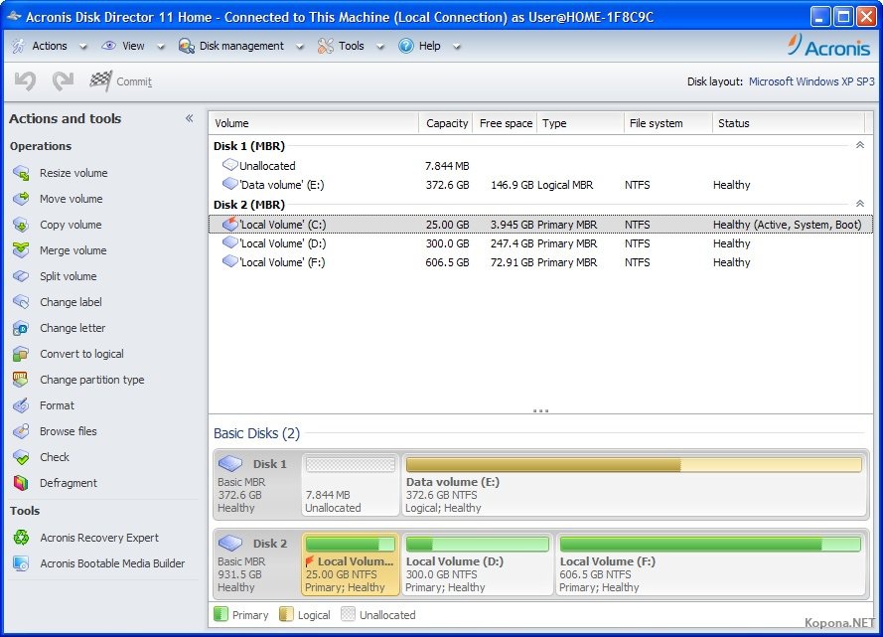Click the Commit button
This screenshot has width=883, height=637.
point(121,81)
